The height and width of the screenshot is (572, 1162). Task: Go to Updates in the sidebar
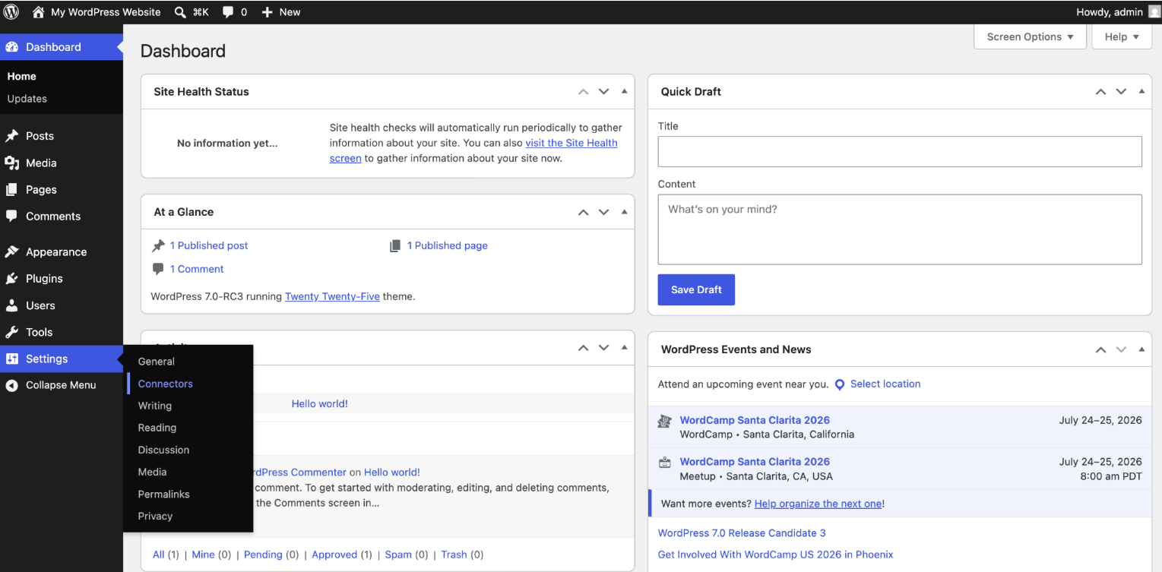tap(27, 99)
